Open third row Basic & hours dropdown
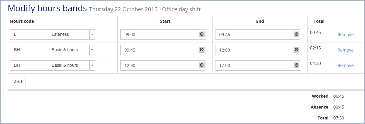 pos(92,65)
